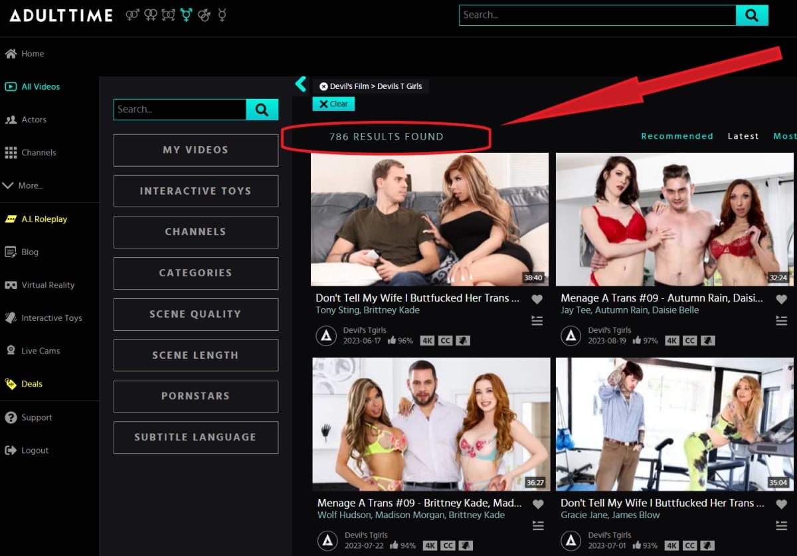The width and height of the screenshot is (797, 556).
Task: Click the channel logo beside the 2023-08-19 date
Action: tap(571, 336)
